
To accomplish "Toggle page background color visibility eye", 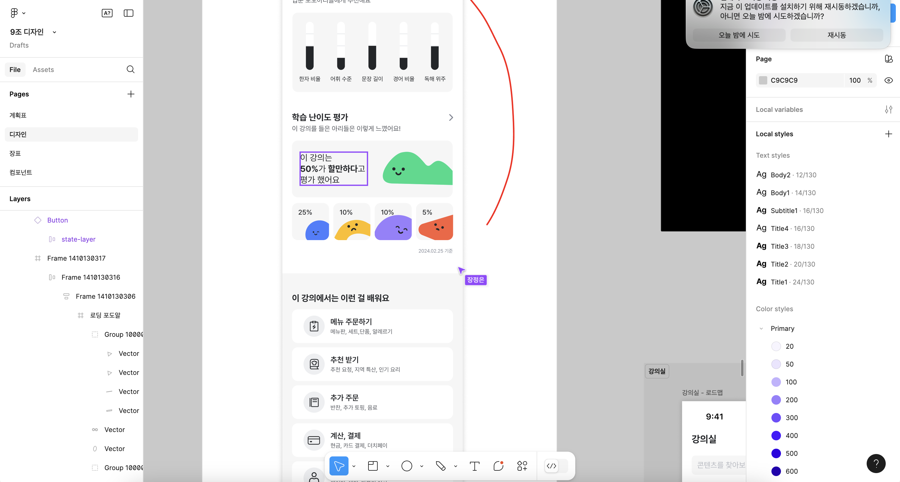I will 888,80.
